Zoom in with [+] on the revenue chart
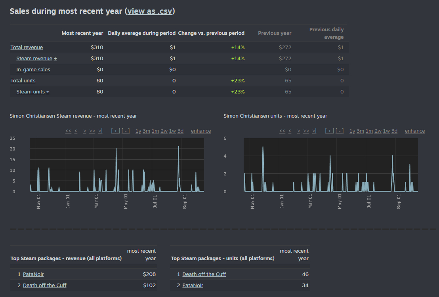 [115, 131]
